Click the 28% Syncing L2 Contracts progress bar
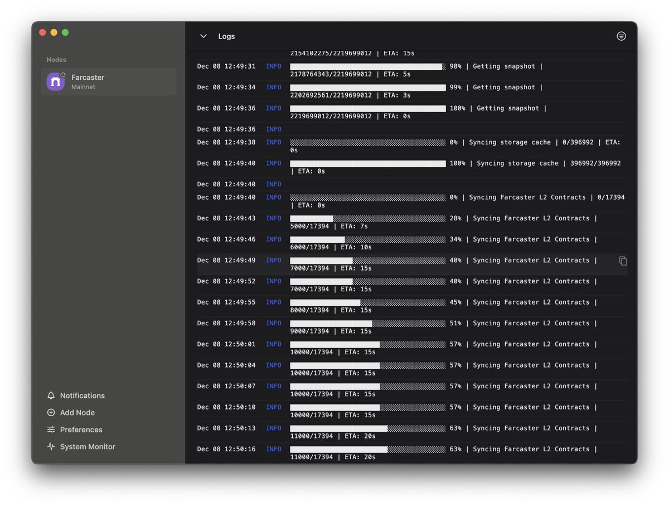Screen dimensions: 669x506 click(x=368, y=218)
